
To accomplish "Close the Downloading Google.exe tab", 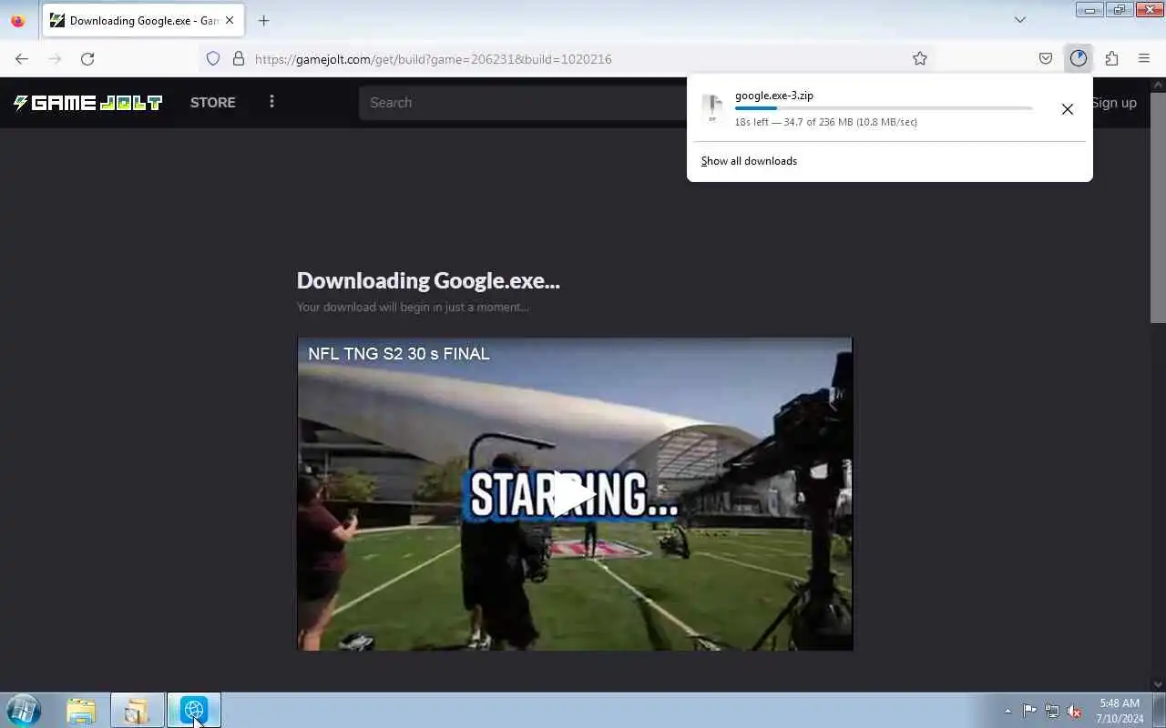I will point(230,20).
